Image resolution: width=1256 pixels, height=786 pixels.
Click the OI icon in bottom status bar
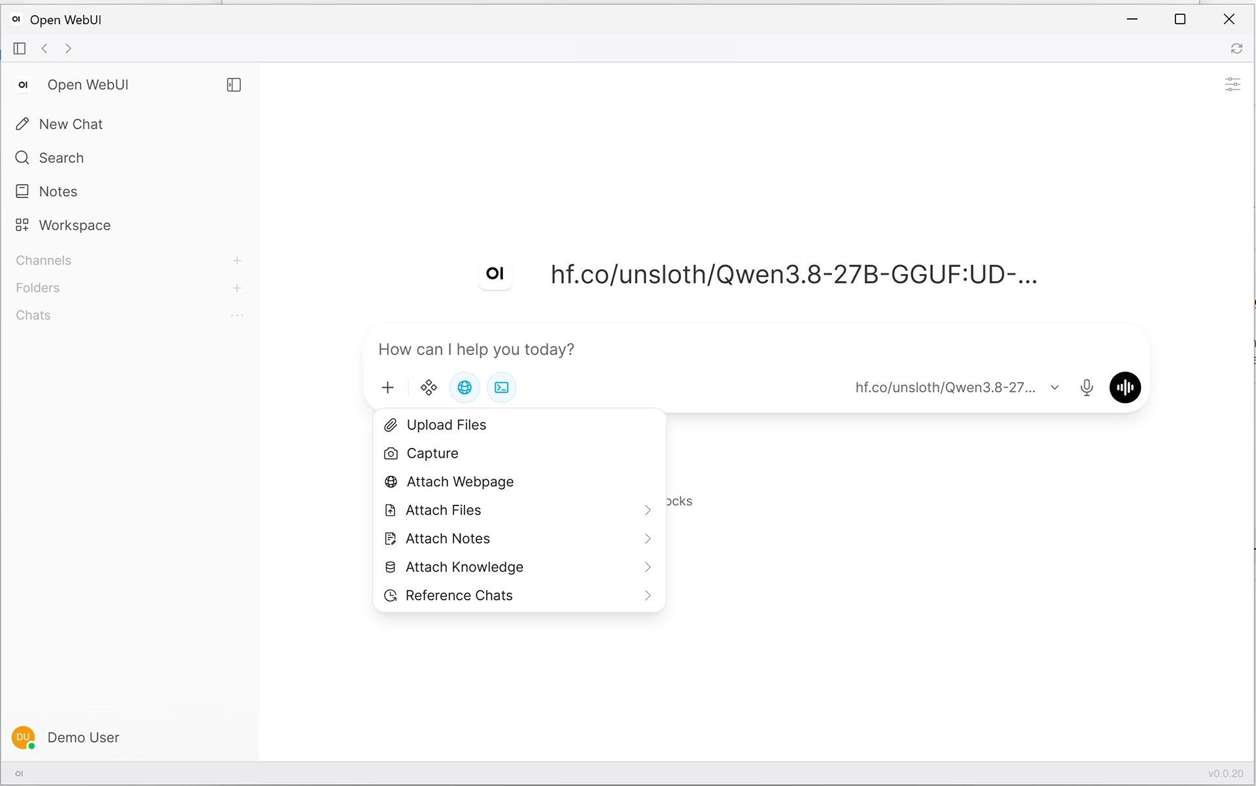click(19, 774)
